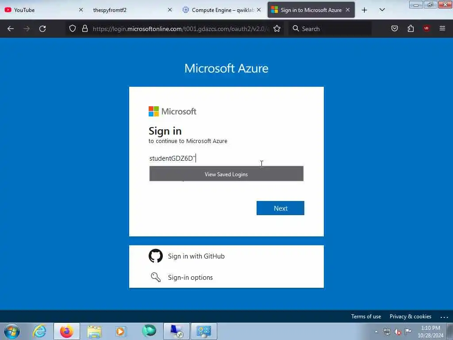Choose Sign in with GitHub
This screenshot has width=453, height=340.
pos(196,256)
